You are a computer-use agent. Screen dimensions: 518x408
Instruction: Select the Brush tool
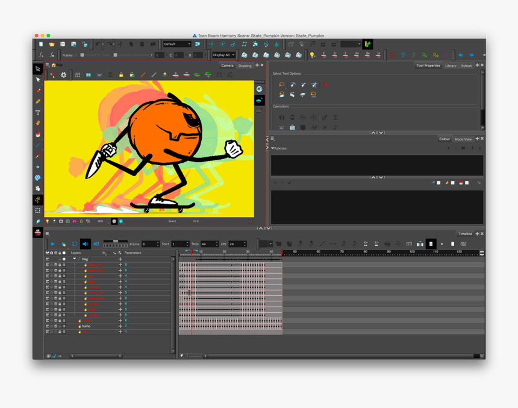point(38,90)
